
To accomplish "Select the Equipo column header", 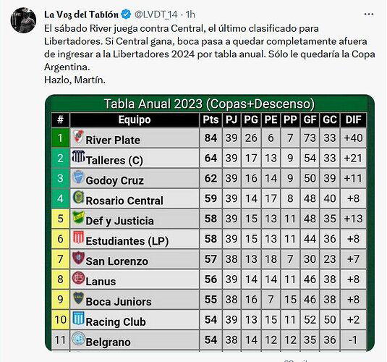I will (135, 120).
